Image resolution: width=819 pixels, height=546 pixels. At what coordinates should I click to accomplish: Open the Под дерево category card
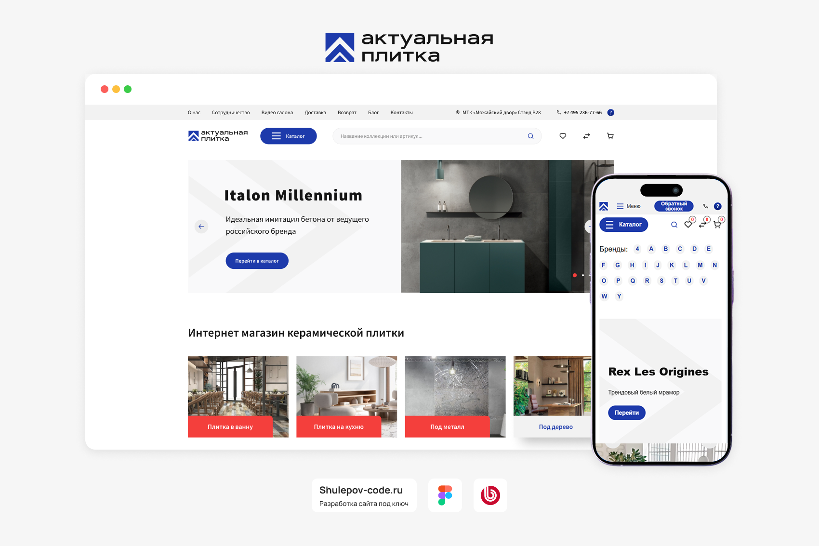click(553, 397)
